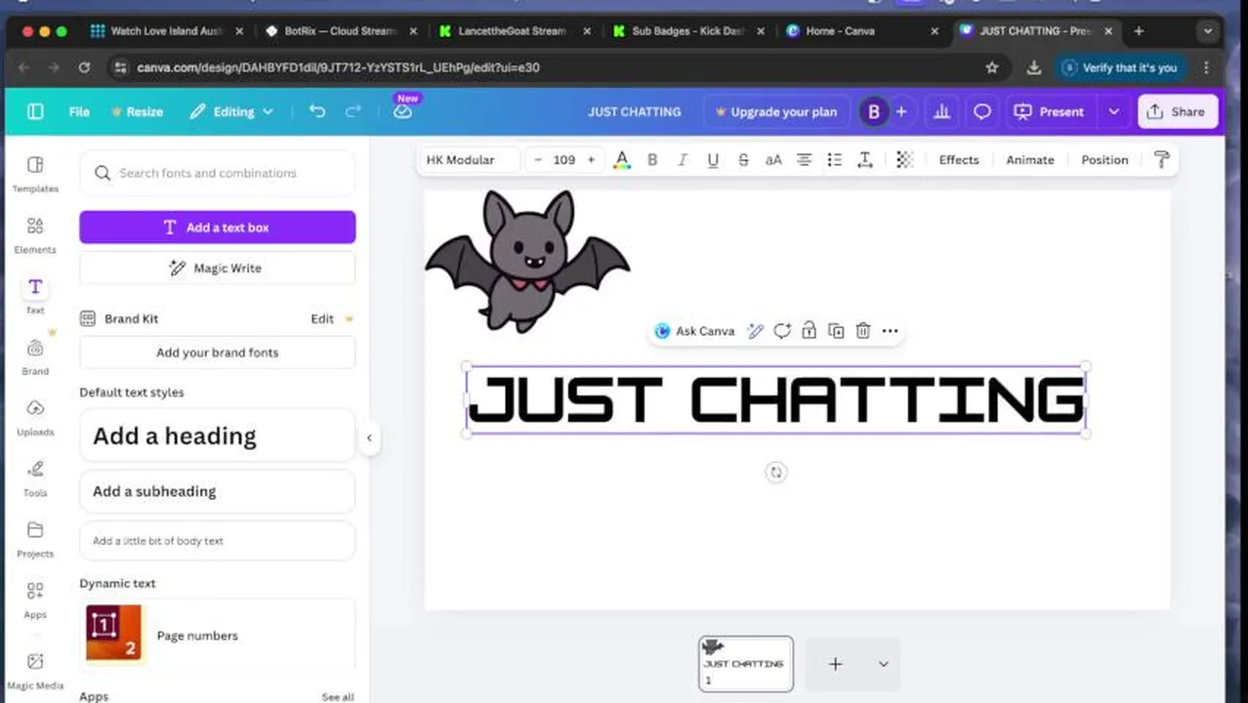Image resolution: width=1248 pixels, height=703 pixels.
Task: Expand the Editing mode dropdown
Action: pos(231,111)
